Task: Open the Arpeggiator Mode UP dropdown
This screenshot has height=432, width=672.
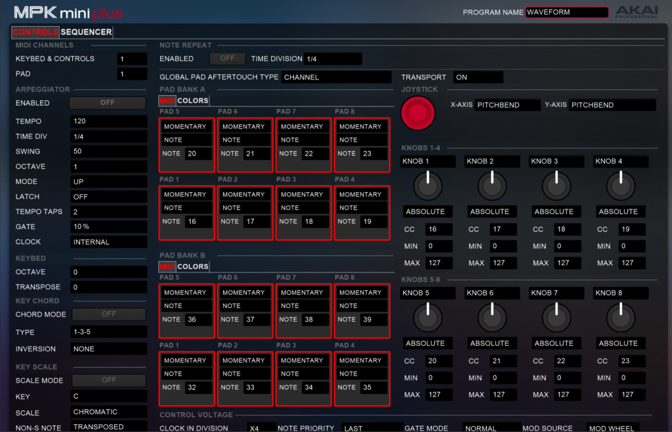Action: coord(109,182)
